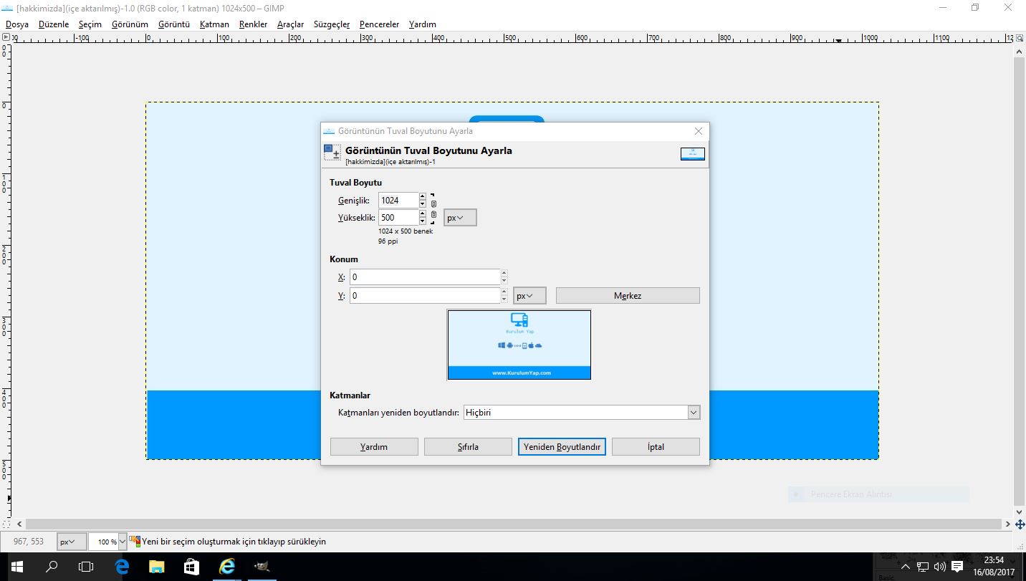1026x581 pixels.
Task: Toggle zoom-on-resize button above vertical scrollbar
Action: click(x=1020, y=37)
